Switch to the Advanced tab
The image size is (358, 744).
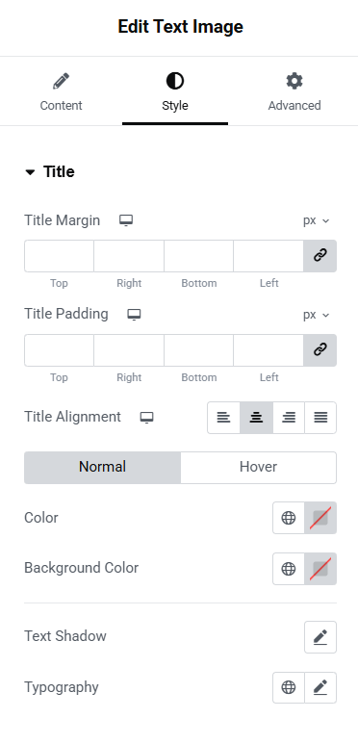pyautogui.click(x=294, y=92)
